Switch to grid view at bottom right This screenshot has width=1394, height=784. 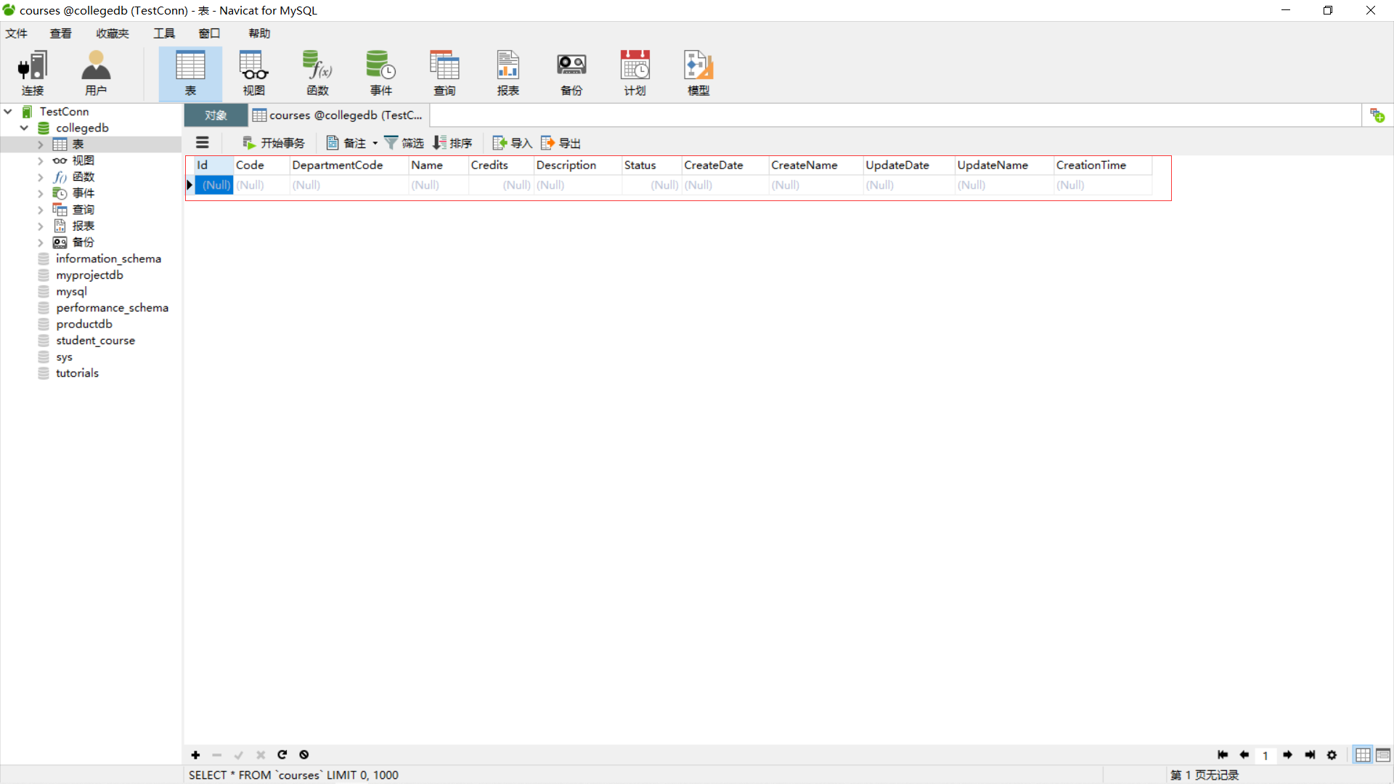point(1363,755)
